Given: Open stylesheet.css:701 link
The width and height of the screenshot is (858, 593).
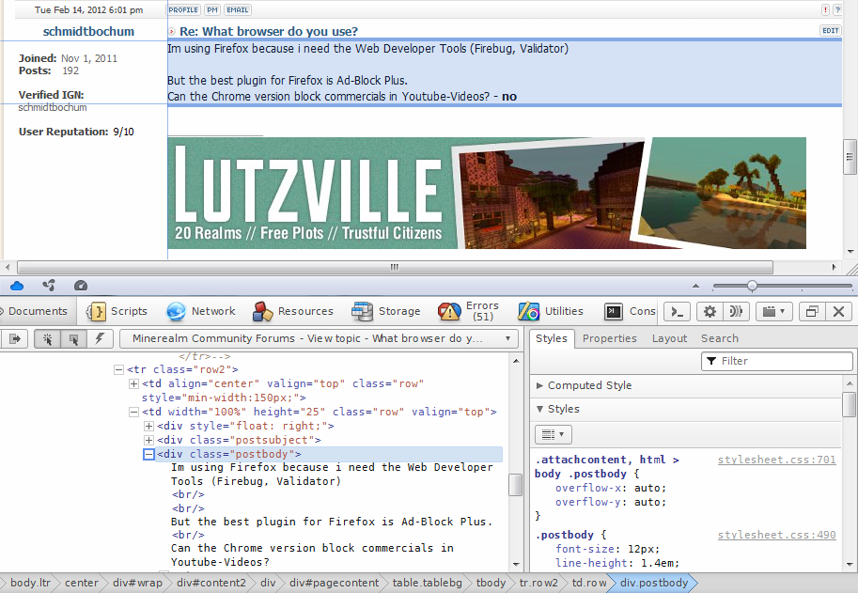Looking at the screenshot, I should 776,460.
